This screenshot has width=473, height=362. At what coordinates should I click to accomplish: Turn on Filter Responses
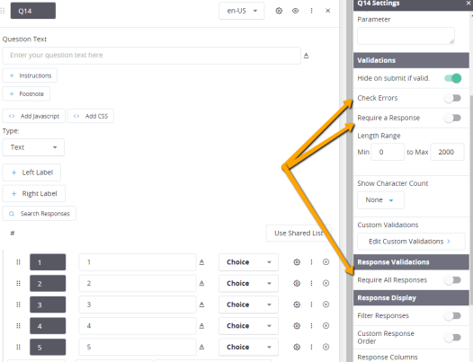pos(453,316)
